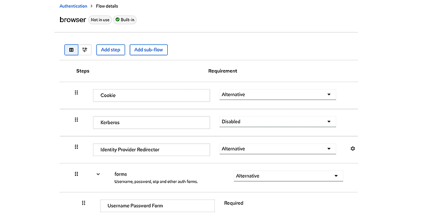Switch to table view icon
Image resolution: width=436 pixels, height=218 pixels.
pyautogui.click(x=71, y=50)
